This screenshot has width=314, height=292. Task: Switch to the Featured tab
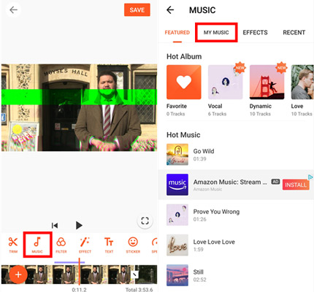[x=177, y=33]
